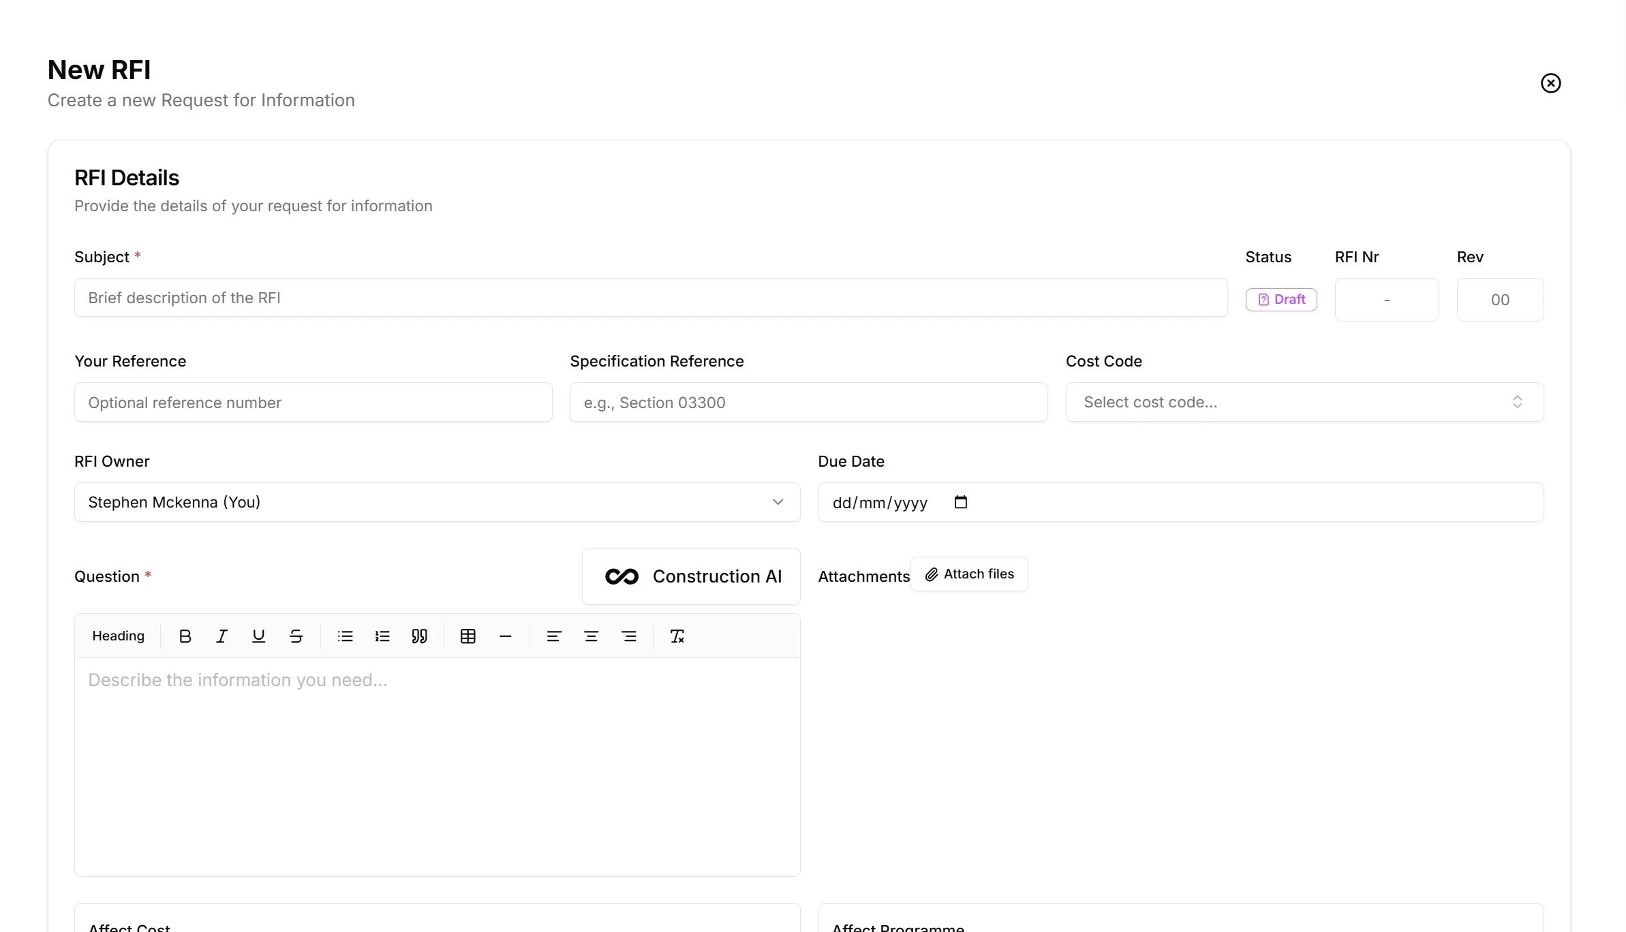1626x932 pixels.
Task: Clear text formatting in the editor
Action: 677,636
